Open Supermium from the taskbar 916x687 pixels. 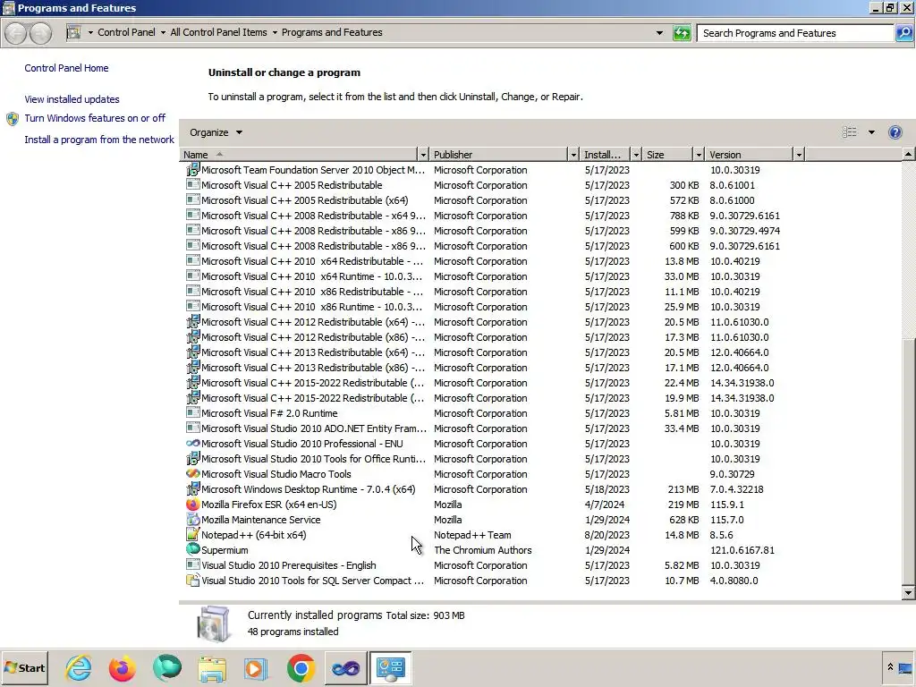(167, 668)
